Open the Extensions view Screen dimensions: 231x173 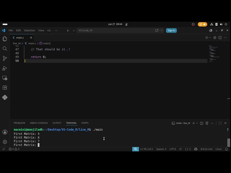(5, 88)
